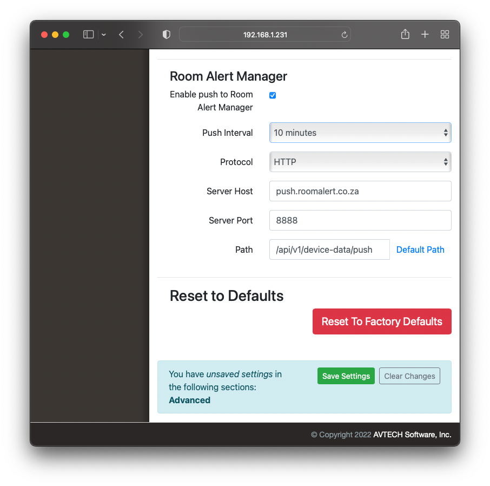Open the privacy shield report icon

point(167,35)
